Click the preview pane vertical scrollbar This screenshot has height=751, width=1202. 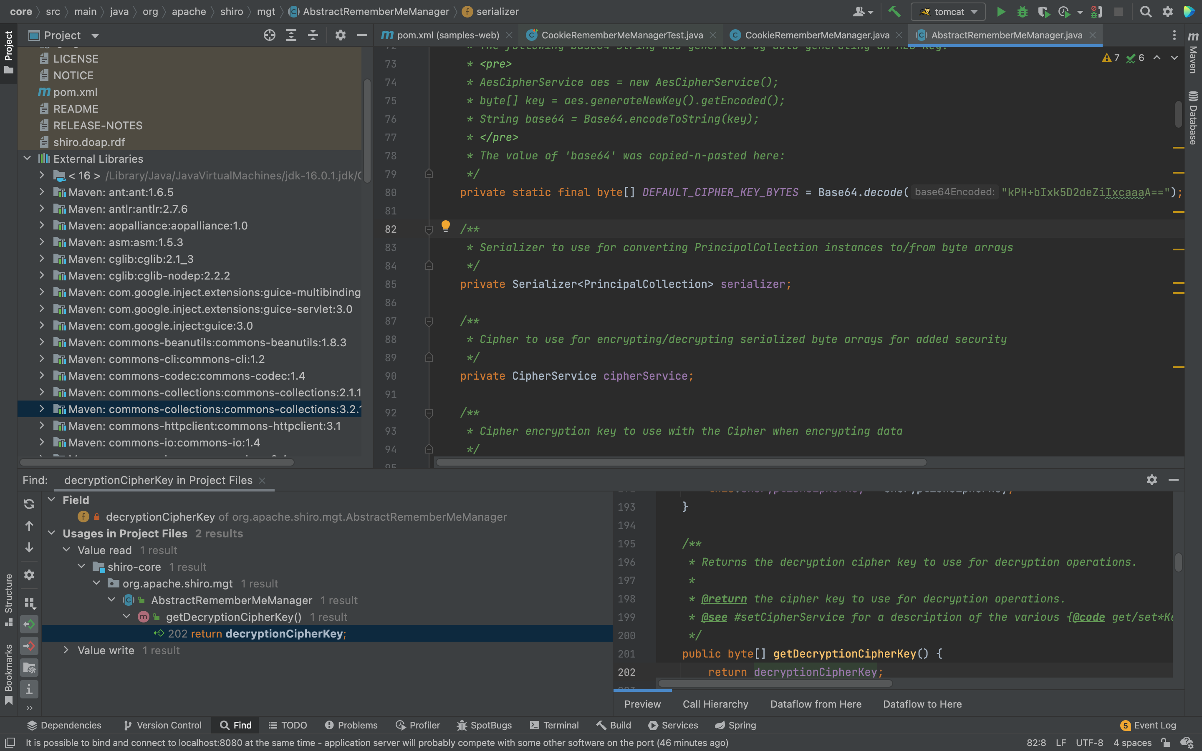[1178, 562]
